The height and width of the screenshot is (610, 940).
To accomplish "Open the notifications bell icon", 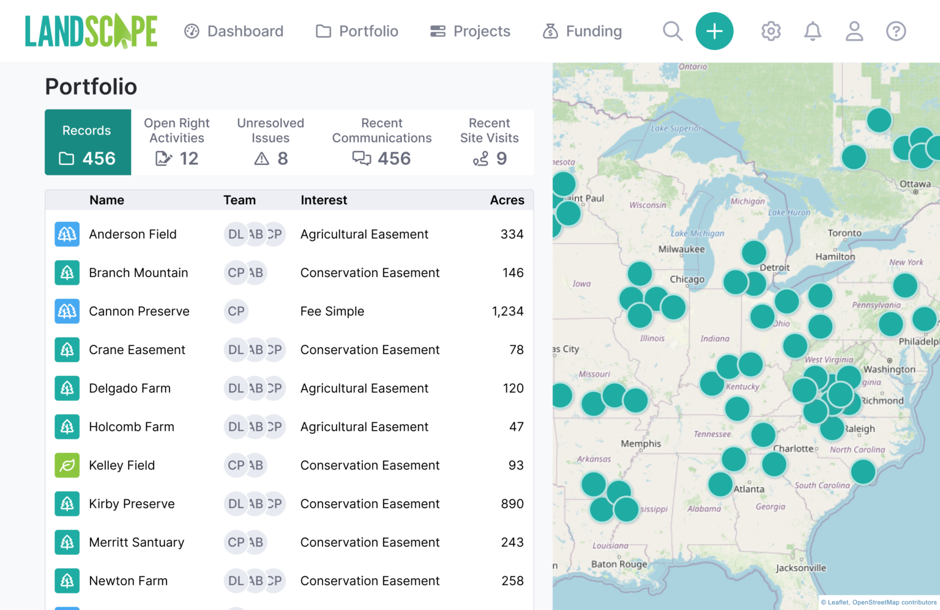I will tap(812, 31).
